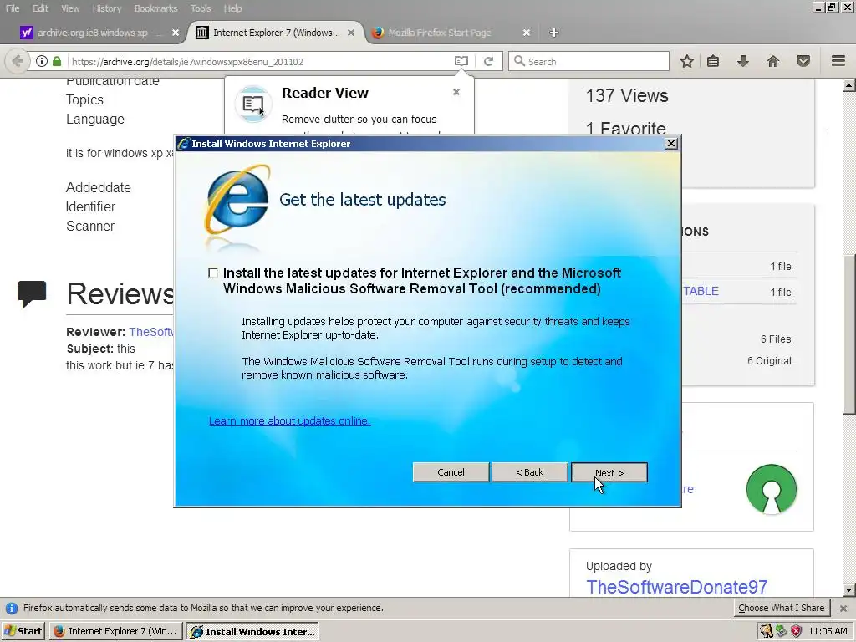The height and width of the screenshot is (642, 856).
Task: Click the notification bar info icon
Action: pos(12,609)
